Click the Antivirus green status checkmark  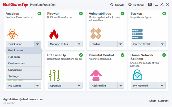point(39,14)
